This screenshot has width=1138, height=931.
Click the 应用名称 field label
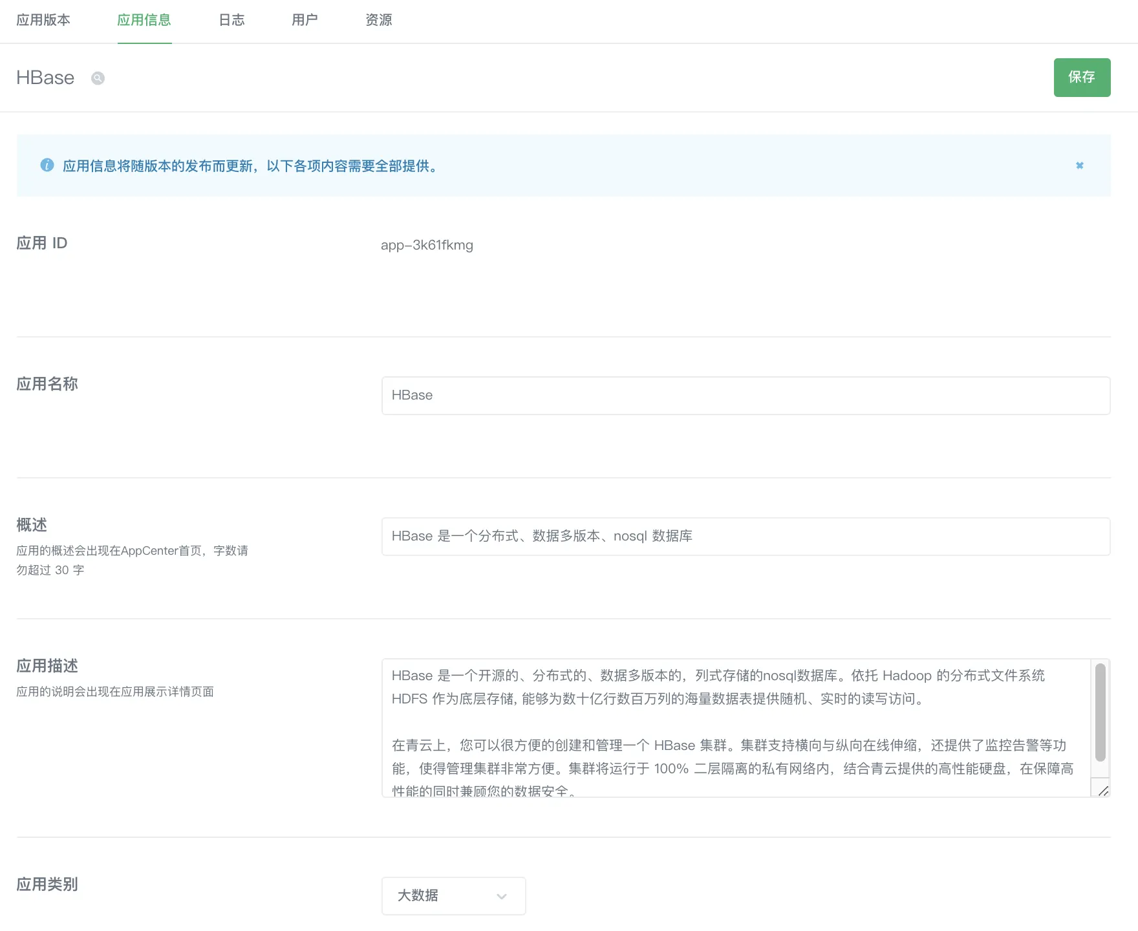click(x=47, y=383)
